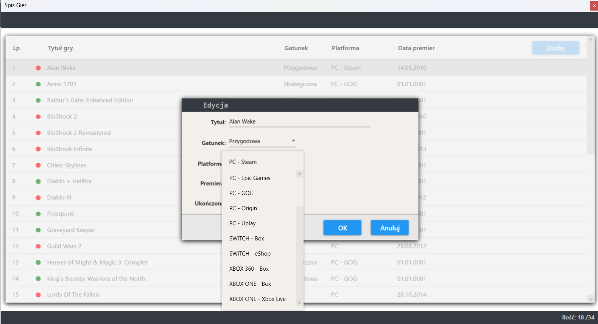Confirm the edit with OK button

pos(342,228)
